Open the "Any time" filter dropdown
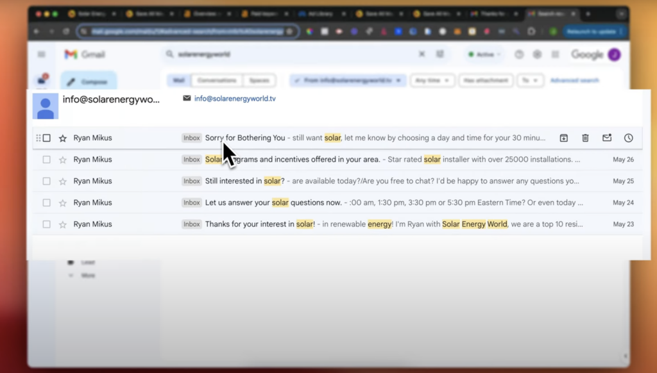657x373 pixels. tap(432, 81)
